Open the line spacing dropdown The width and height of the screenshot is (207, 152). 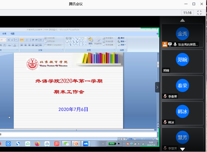click(41, 40)
